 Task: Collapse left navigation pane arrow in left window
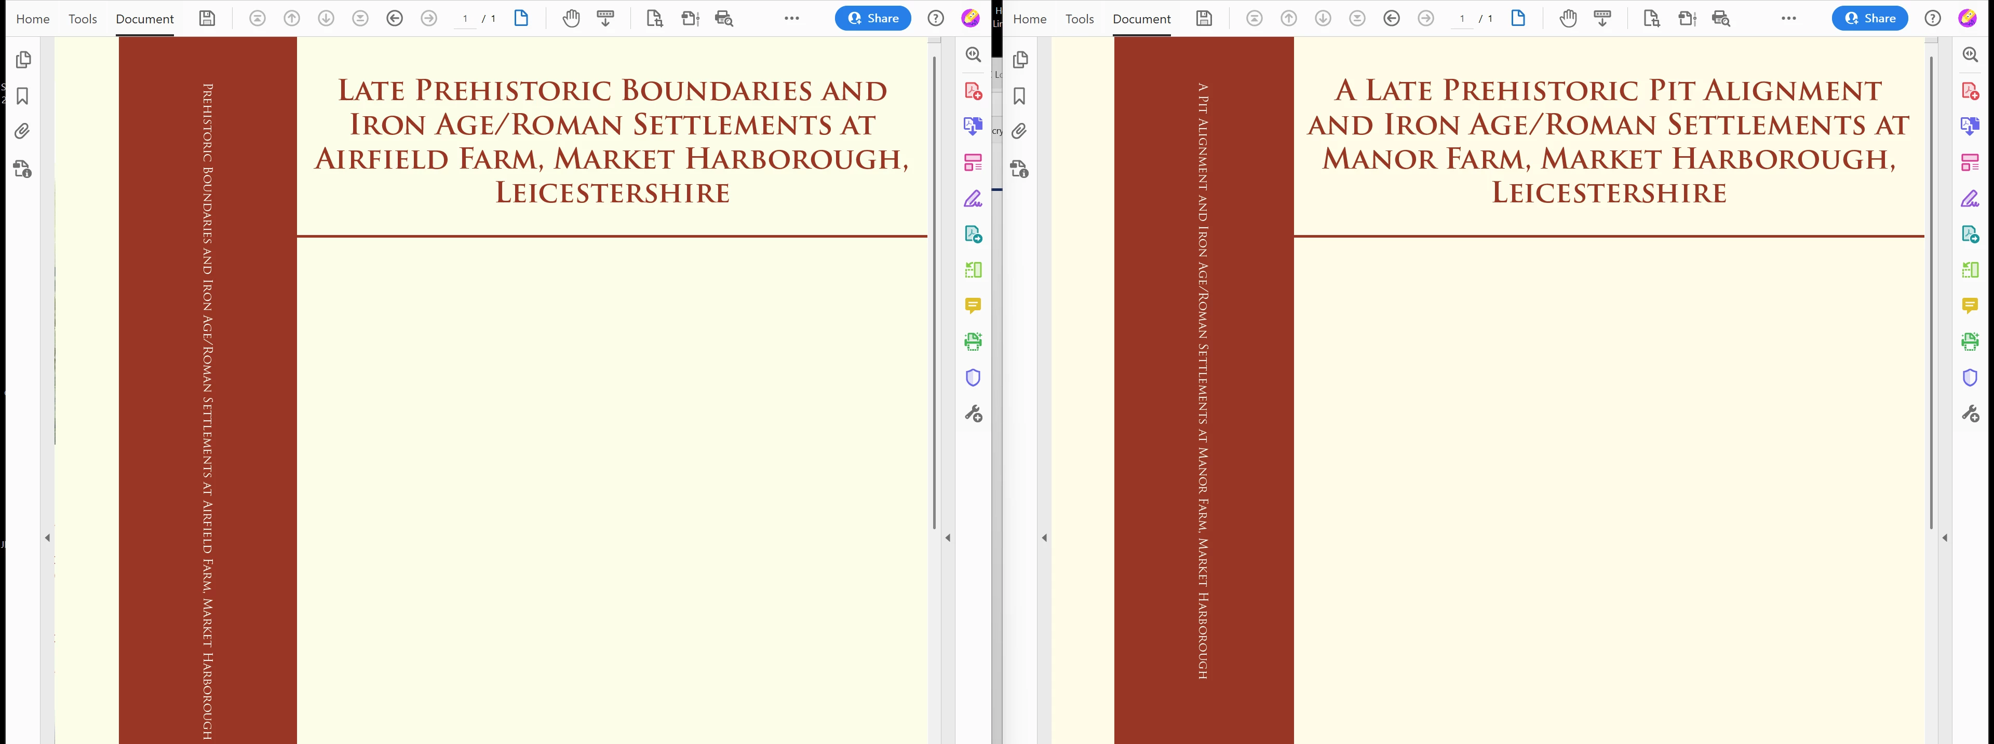click(47, 538)
